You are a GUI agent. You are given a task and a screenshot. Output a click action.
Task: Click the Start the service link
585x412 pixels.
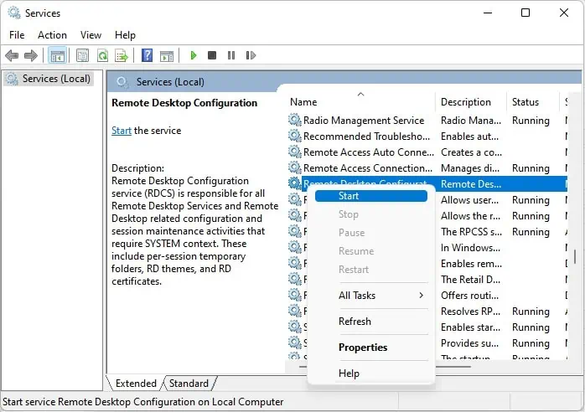122,131
